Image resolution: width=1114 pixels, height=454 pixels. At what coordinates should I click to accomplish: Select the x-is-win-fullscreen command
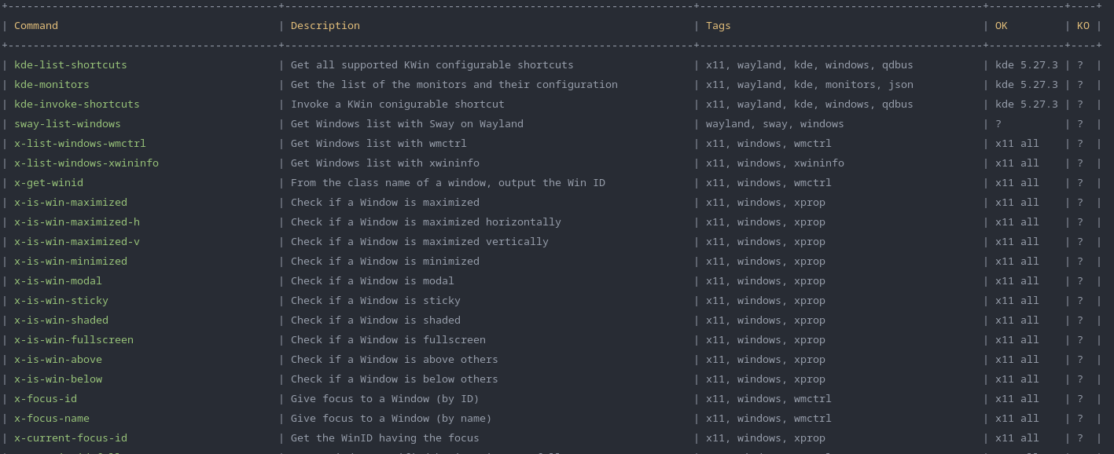click(74, 340)
